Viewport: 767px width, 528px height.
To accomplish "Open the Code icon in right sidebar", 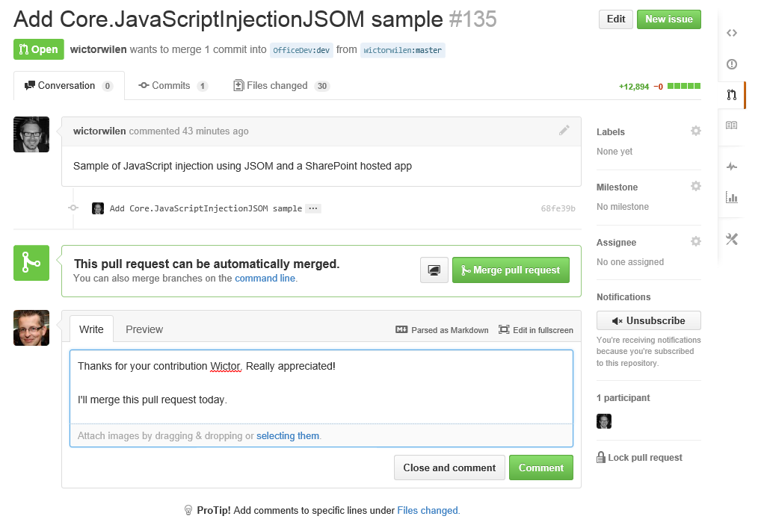I will (732, 33).
